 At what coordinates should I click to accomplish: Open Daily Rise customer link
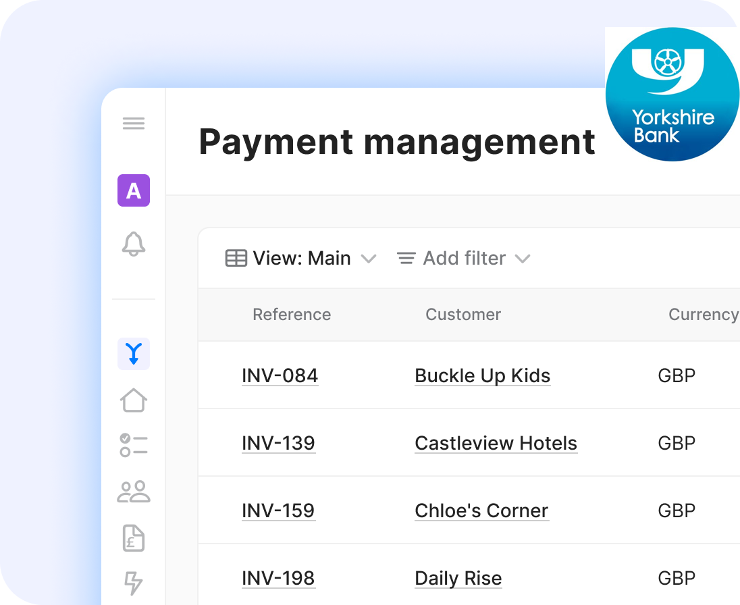[x=458, y=578]
